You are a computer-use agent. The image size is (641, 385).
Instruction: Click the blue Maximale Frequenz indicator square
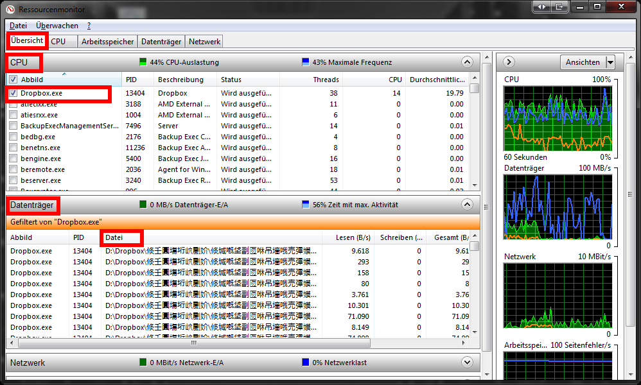click(x=306, y=62)
